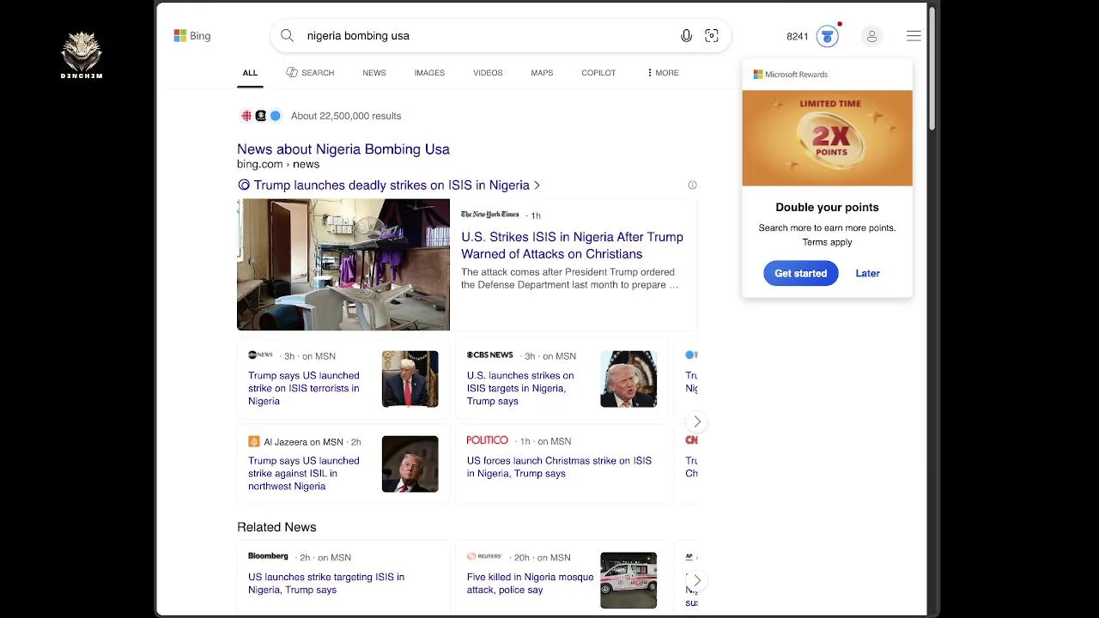
Task: Click the news source icons beside result count
Action: (261, 116)
